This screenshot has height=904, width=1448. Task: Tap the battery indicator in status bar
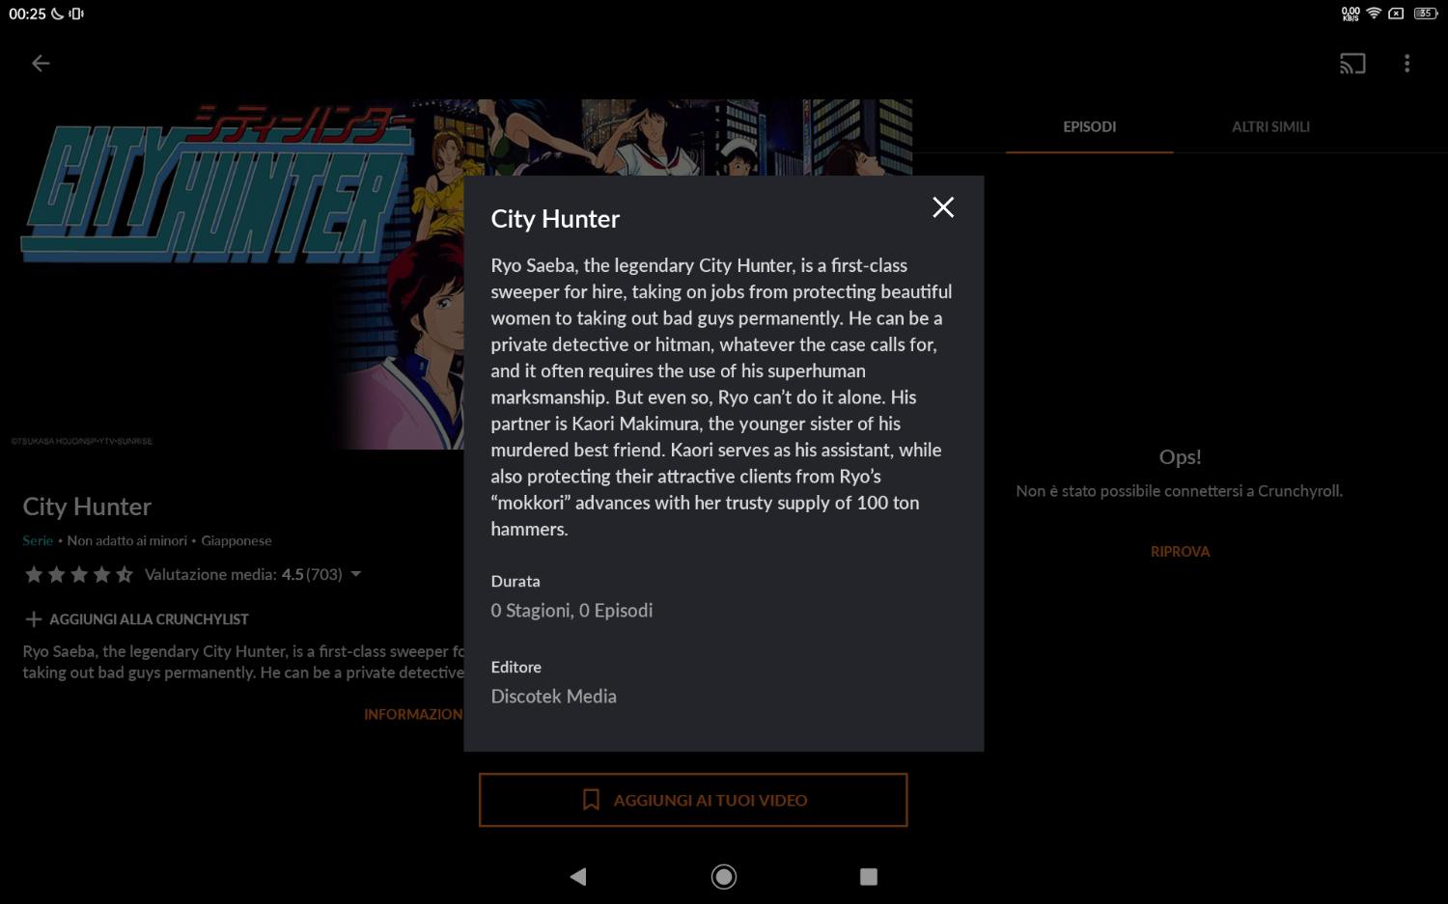tap(1425, 14)
